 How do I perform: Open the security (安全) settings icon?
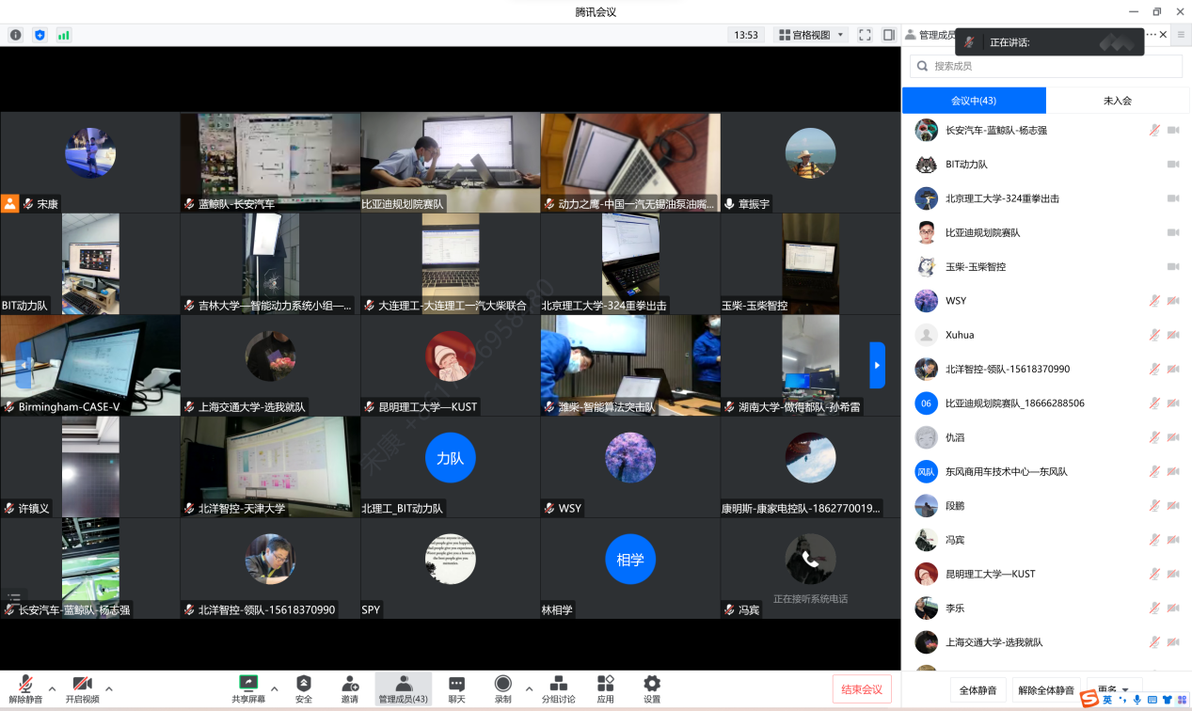coord(304,687)
